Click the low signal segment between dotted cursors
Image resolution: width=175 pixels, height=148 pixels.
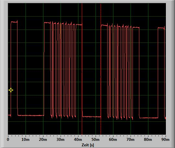91,117
